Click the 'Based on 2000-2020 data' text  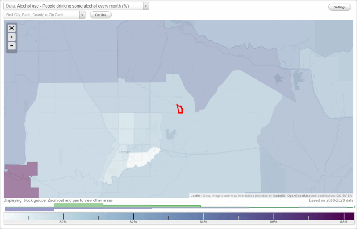coord(331,200)
